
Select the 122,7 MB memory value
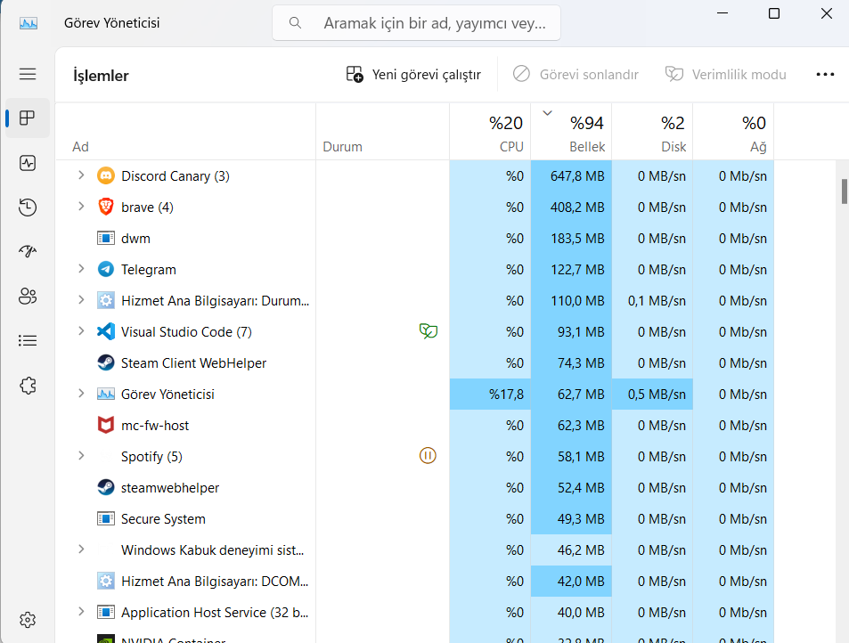[577, 270]
